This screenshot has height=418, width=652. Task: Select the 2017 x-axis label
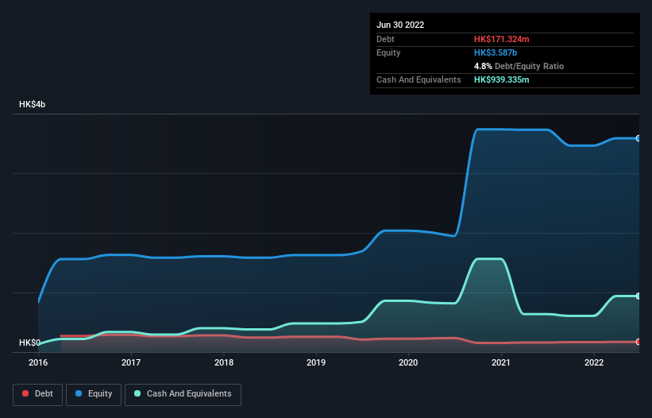pos(131,362)
